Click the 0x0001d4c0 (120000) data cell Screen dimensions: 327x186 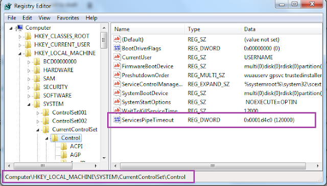[x=269, y=120]
